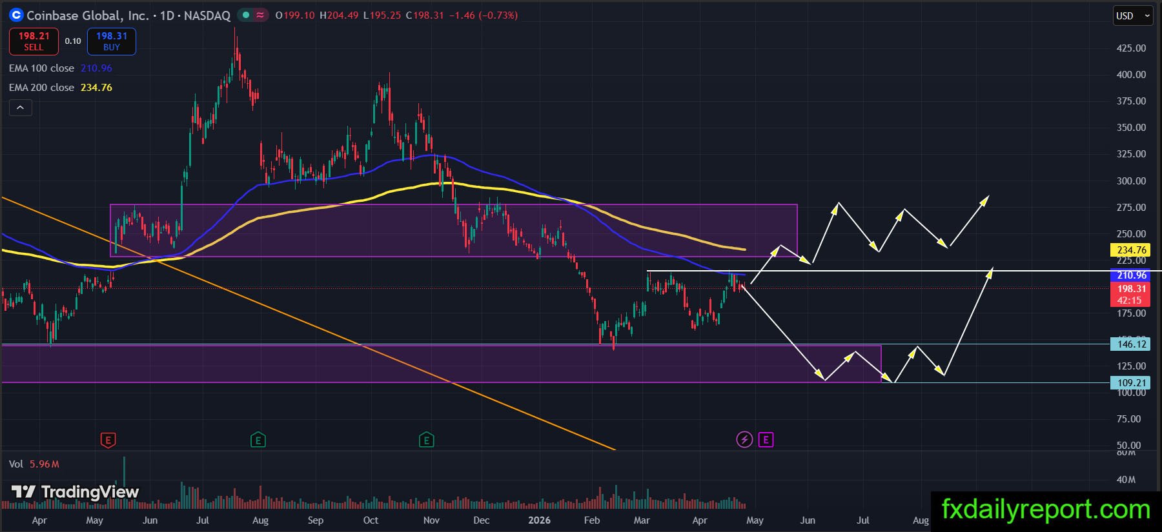Click the Mar label on the time axis

(x=642, y=520)
